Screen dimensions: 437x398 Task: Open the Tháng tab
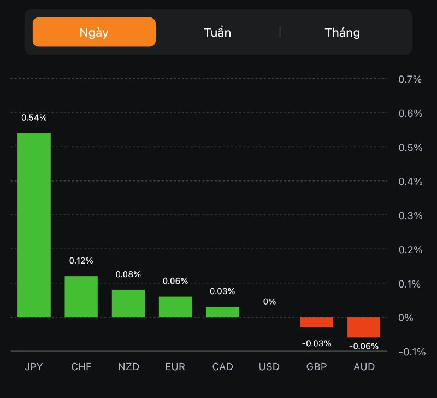coord(342,32)
